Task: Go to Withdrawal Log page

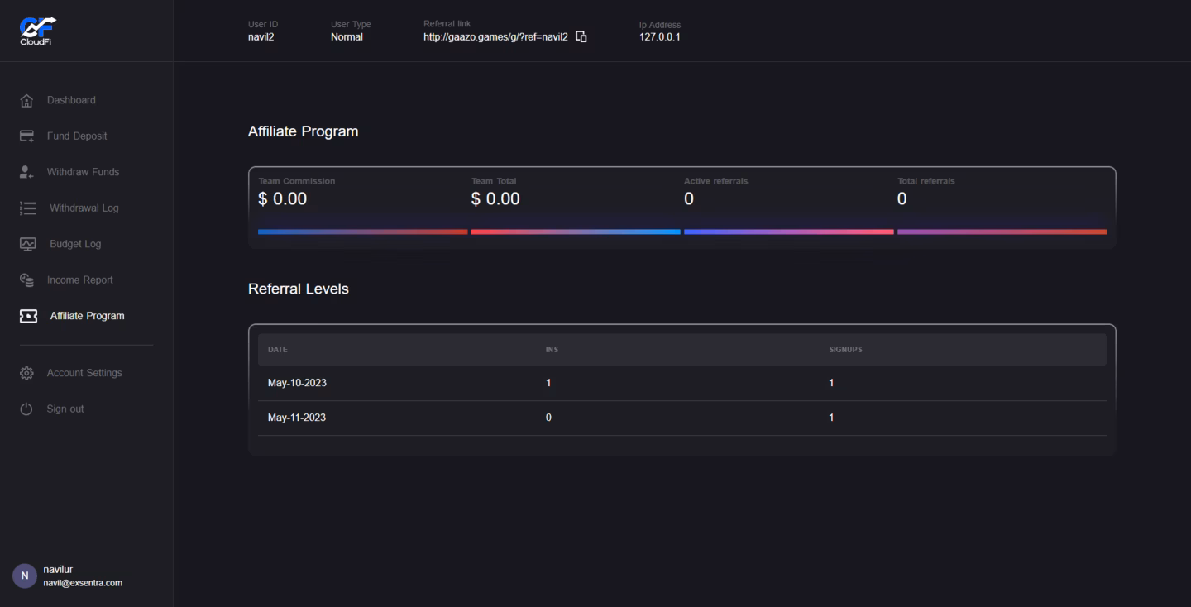Action: [x=84, y=208]
